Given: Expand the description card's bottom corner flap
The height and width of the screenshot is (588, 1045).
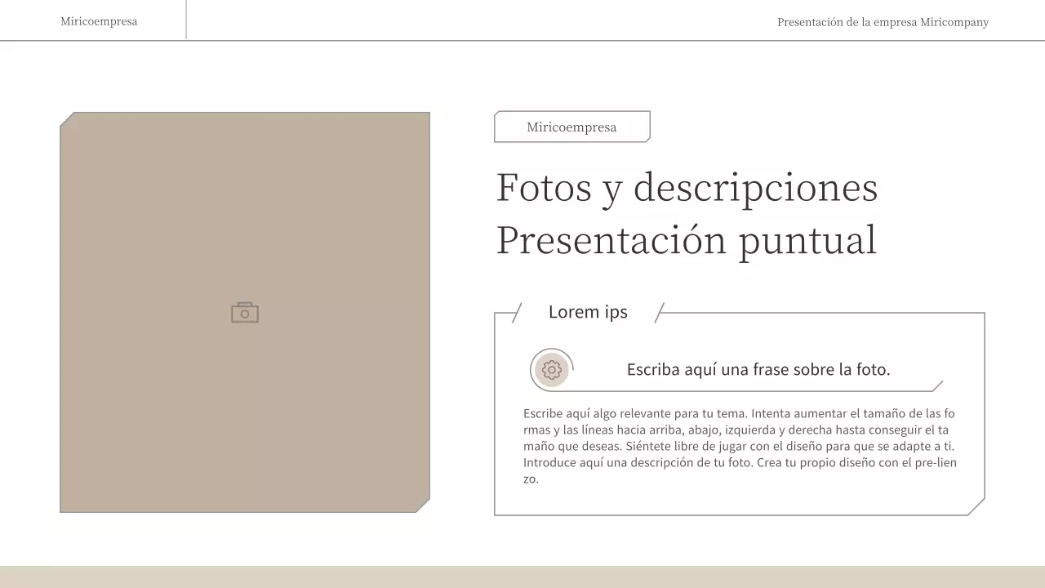Looking at the screenshot, I should (975, 508).
